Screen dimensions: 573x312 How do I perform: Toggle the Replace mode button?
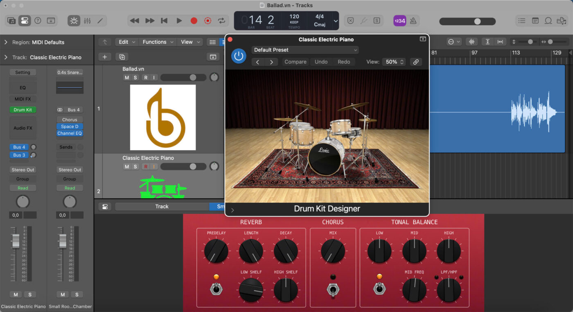coord(350,20)
